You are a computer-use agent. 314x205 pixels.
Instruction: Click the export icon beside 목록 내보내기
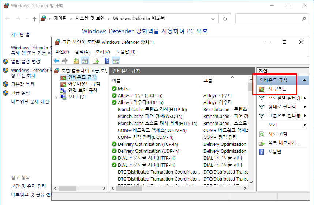[262, 143]
